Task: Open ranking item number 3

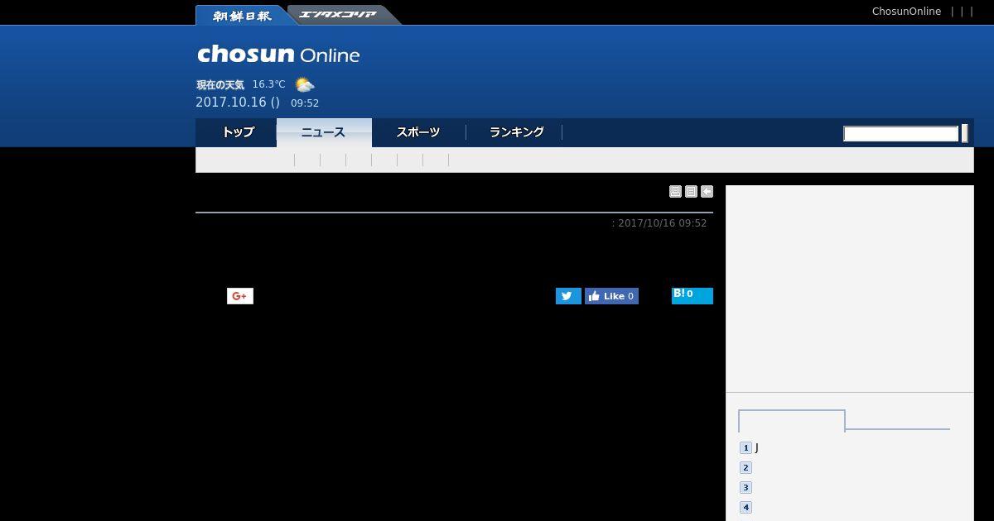Action: pyautogui.click(x=745, y=488)
